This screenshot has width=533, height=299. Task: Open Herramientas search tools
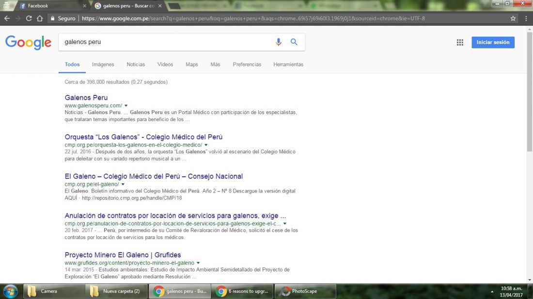(288, 64)
